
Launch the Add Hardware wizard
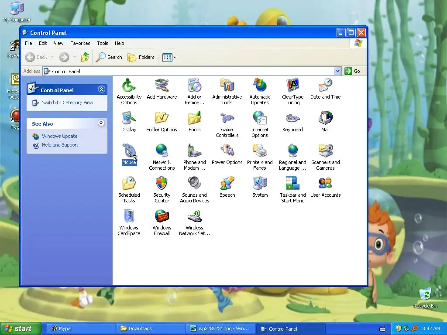coord(162,89)
